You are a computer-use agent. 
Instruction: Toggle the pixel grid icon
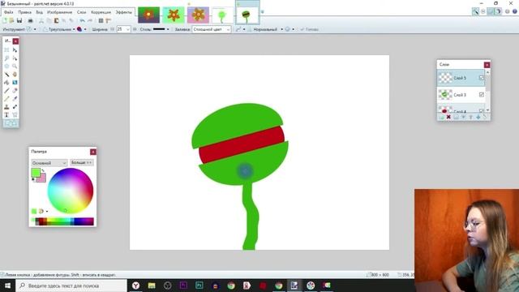tap(101, 20)
